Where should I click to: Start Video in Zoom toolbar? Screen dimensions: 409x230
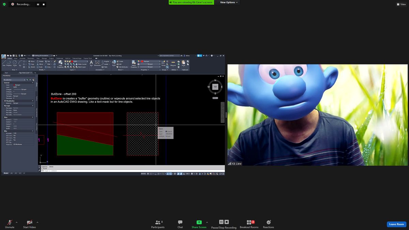[29, 224]
